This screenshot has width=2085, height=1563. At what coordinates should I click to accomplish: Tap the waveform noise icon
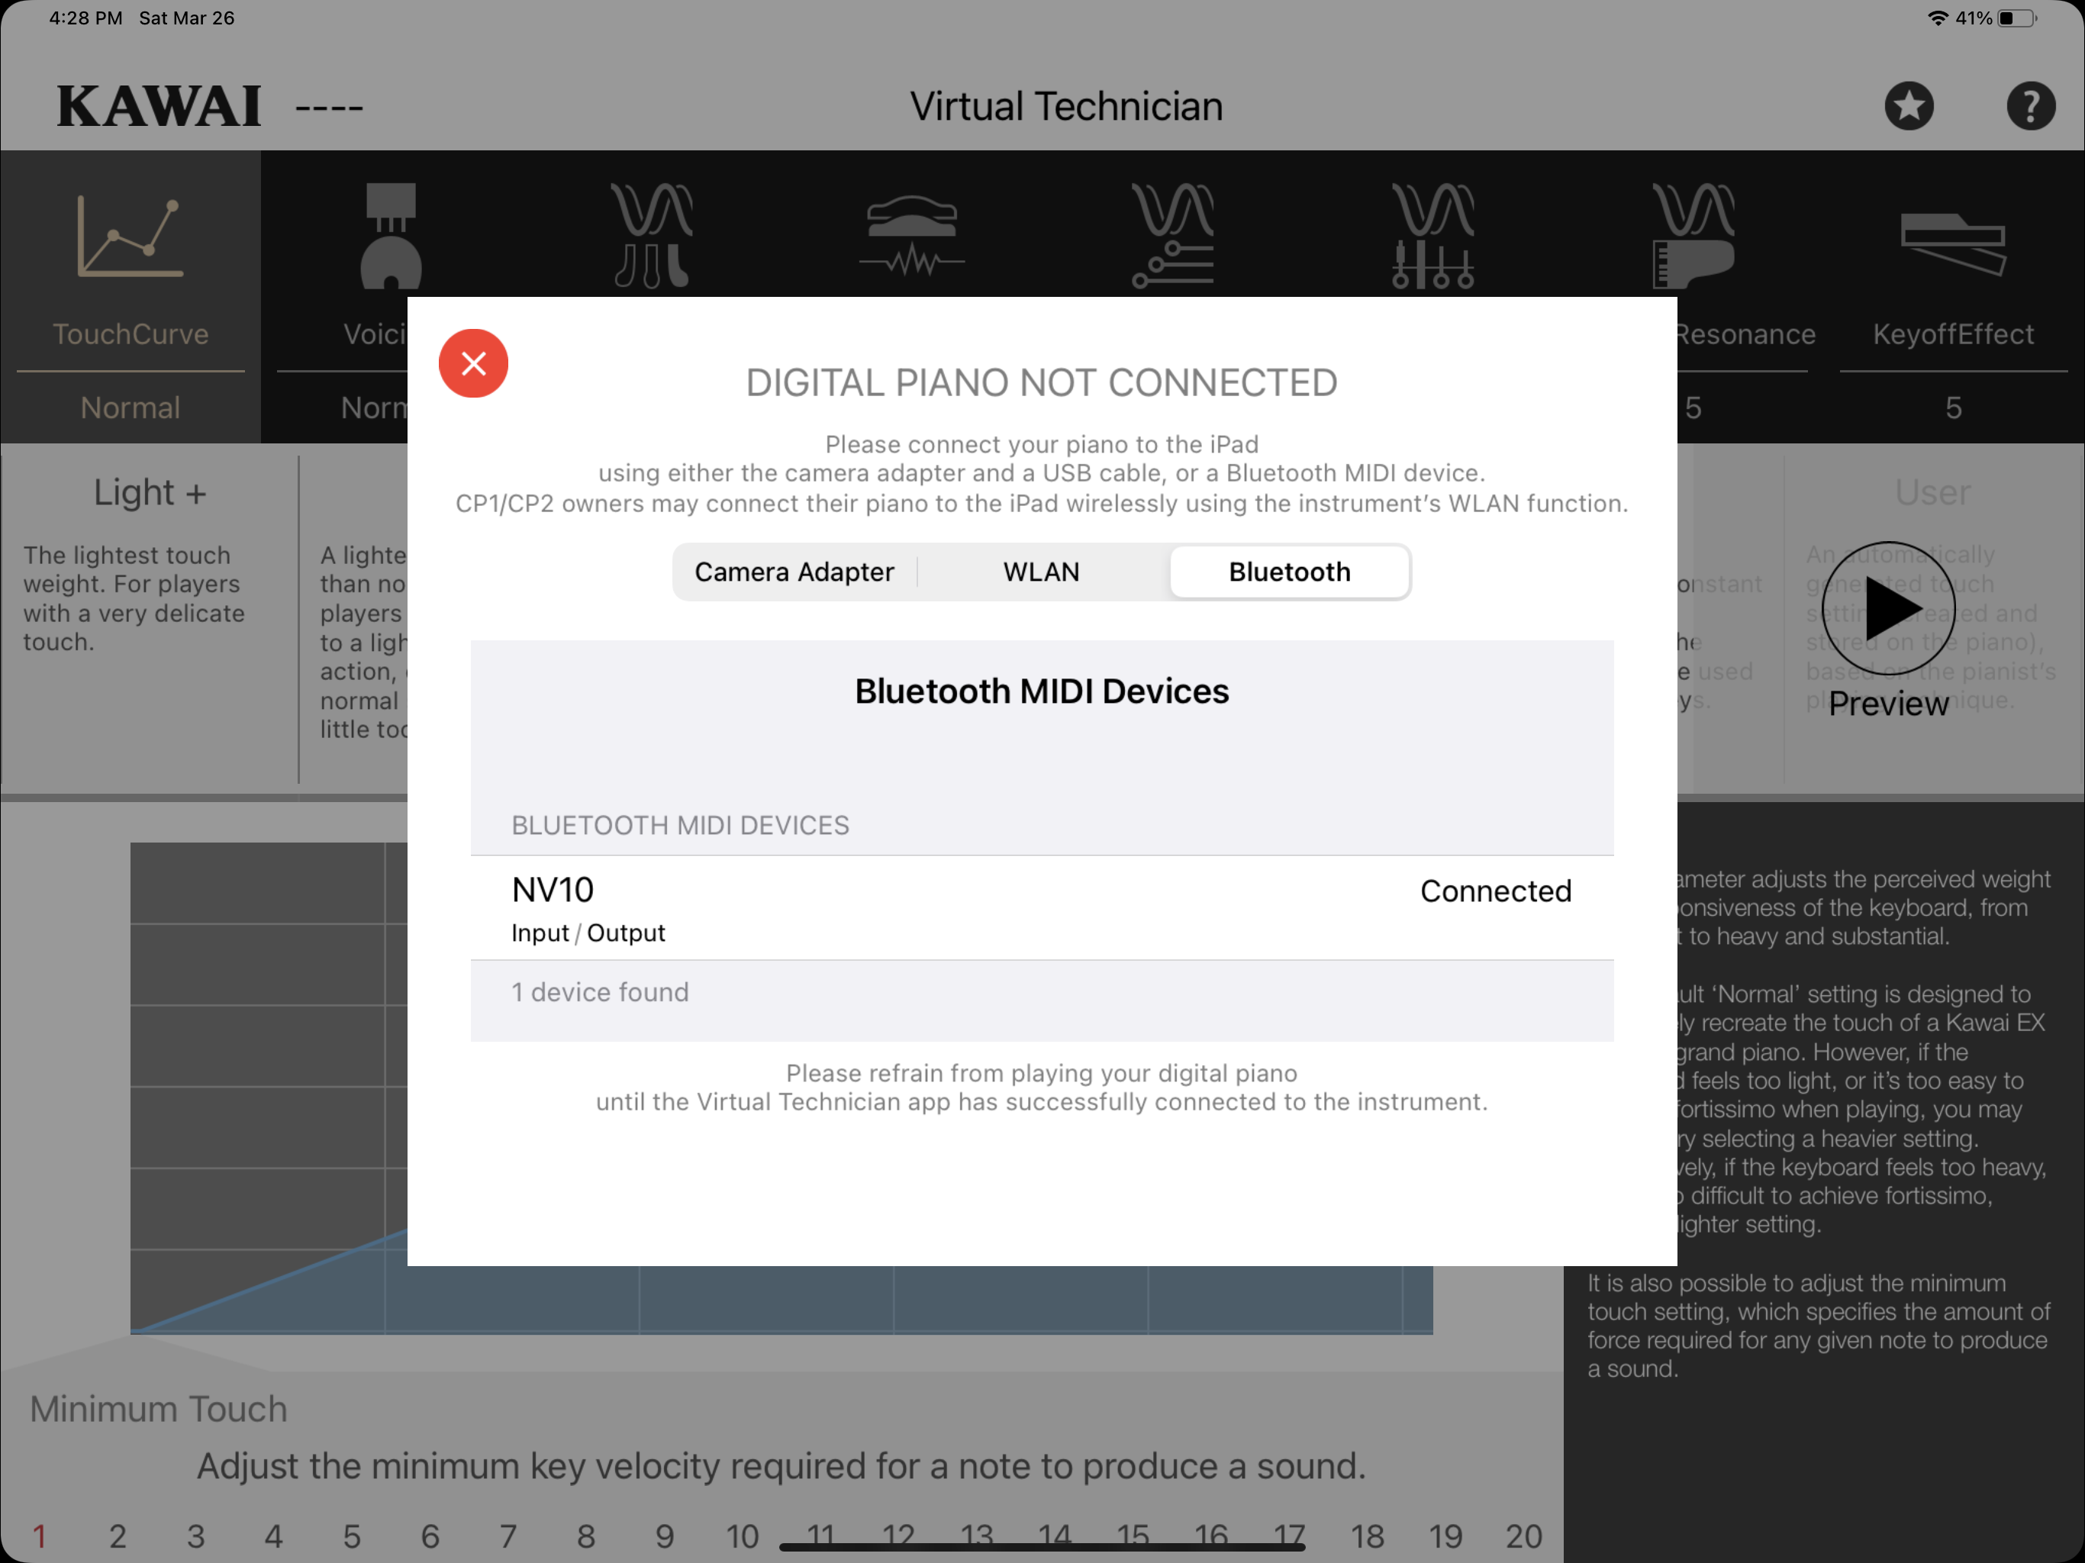click(x=911, y=236)
